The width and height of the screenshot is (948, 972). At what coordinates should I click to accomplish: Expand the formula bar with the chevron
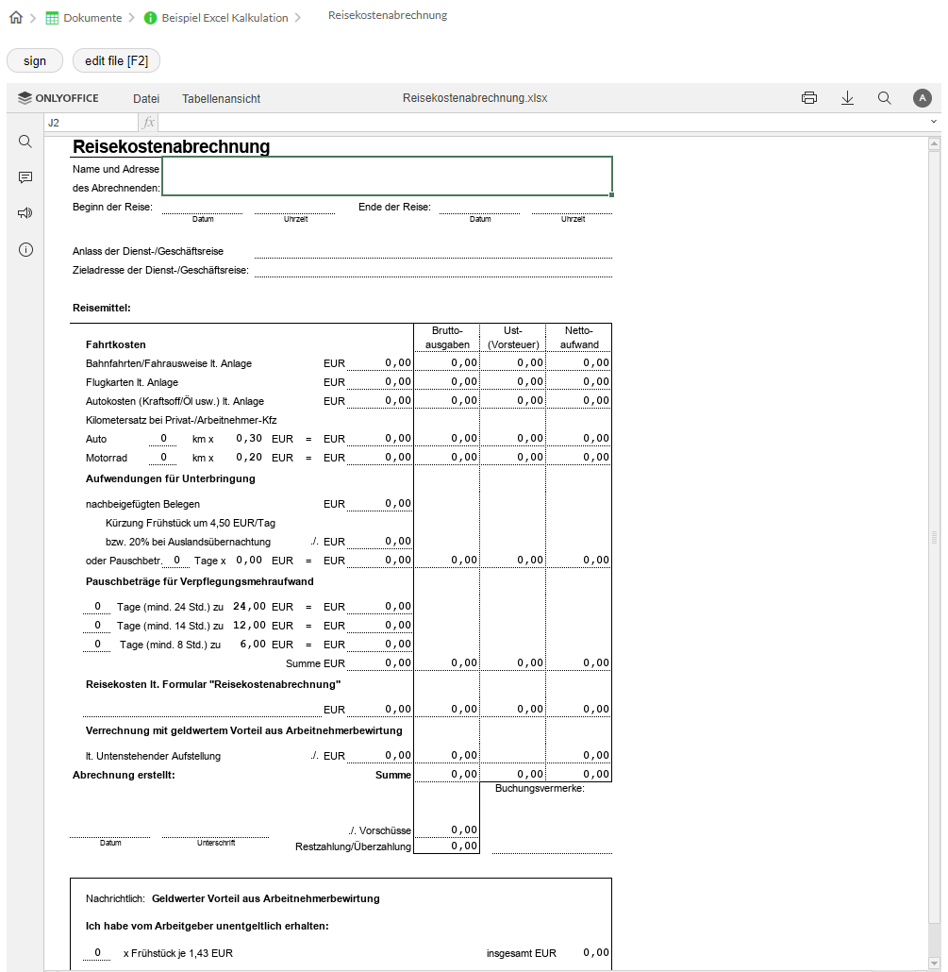[934, 122]
